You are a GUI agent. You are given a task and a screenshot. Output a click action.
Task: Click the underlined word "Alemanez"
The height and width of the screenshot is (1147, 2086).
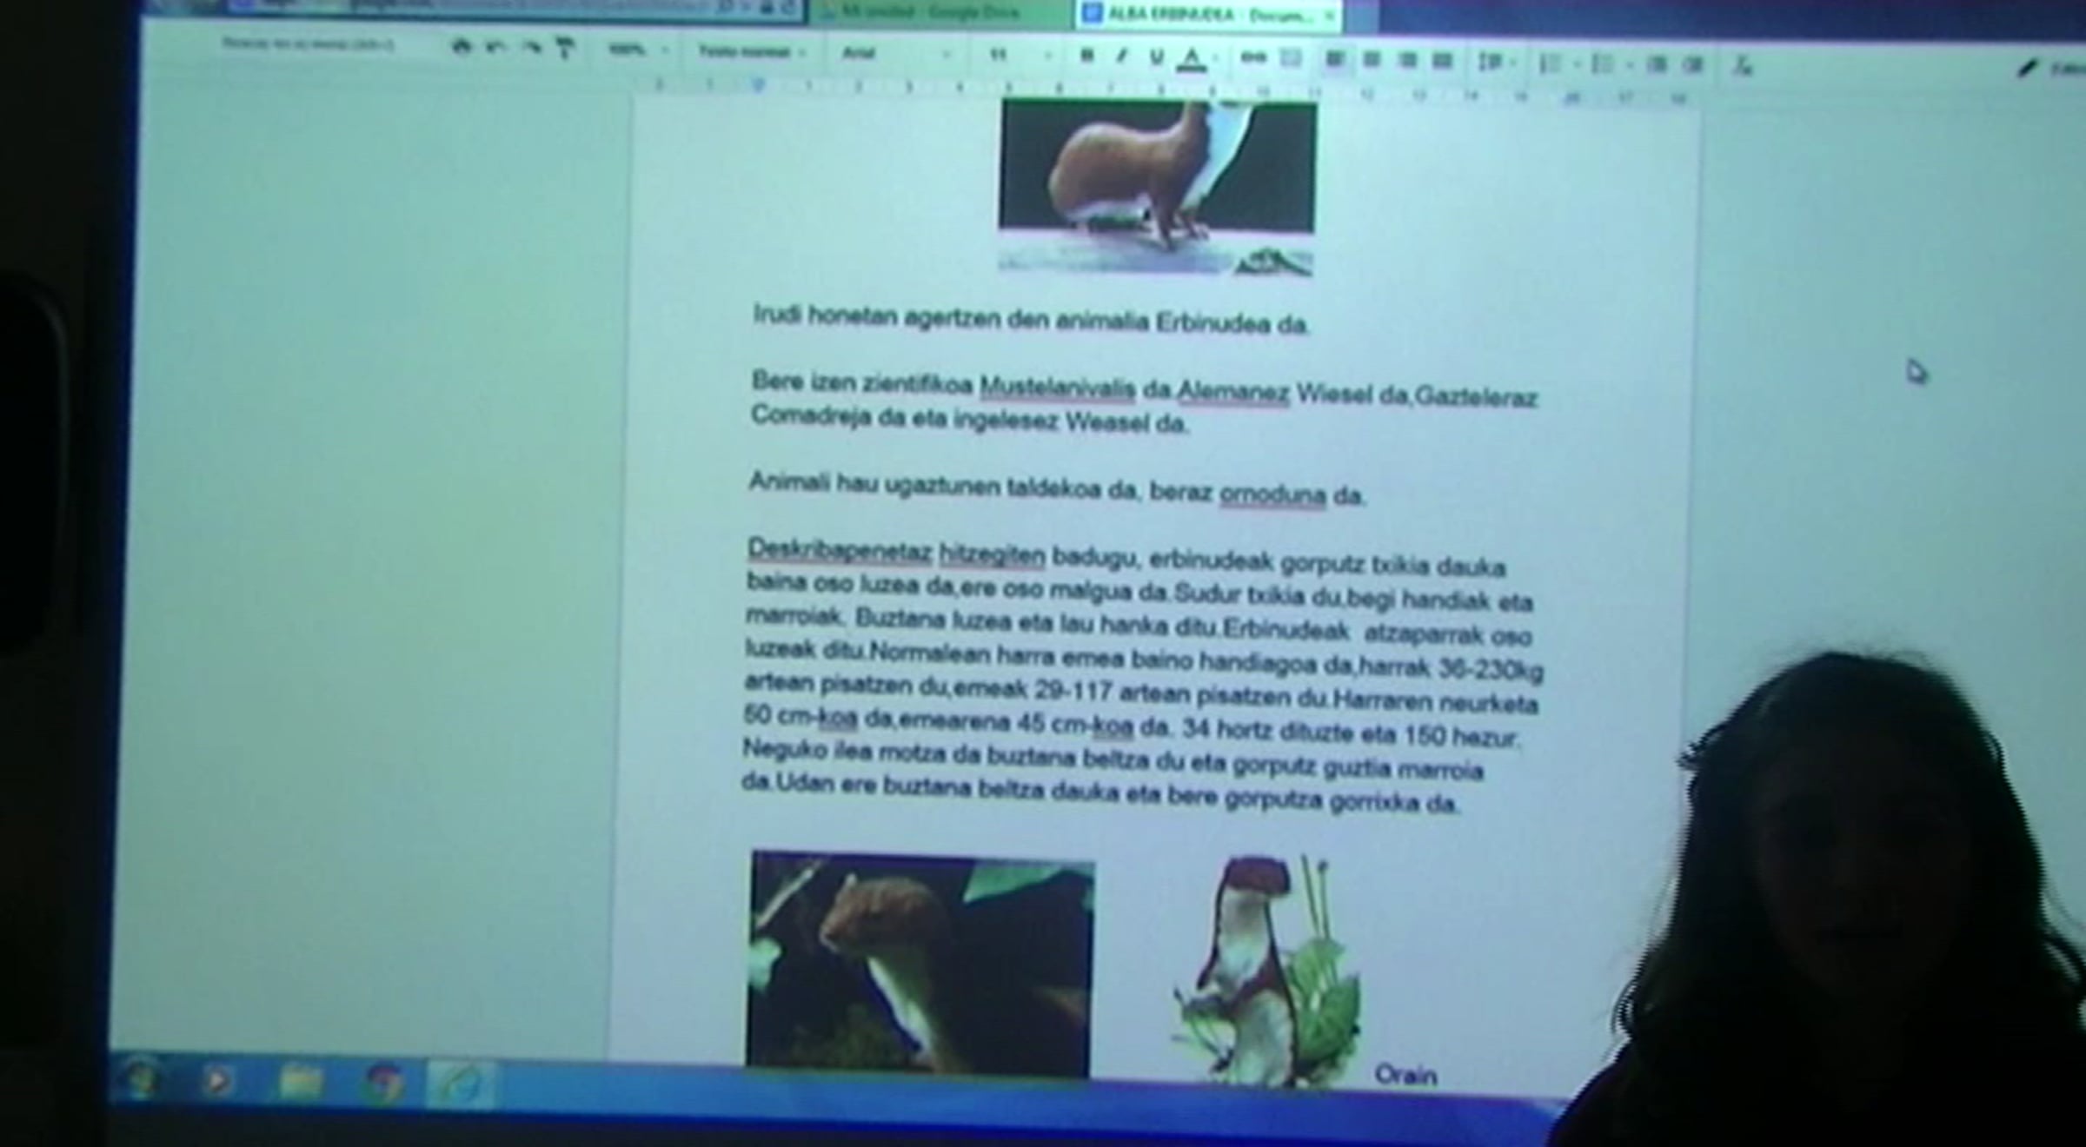tap(1233, 393)
